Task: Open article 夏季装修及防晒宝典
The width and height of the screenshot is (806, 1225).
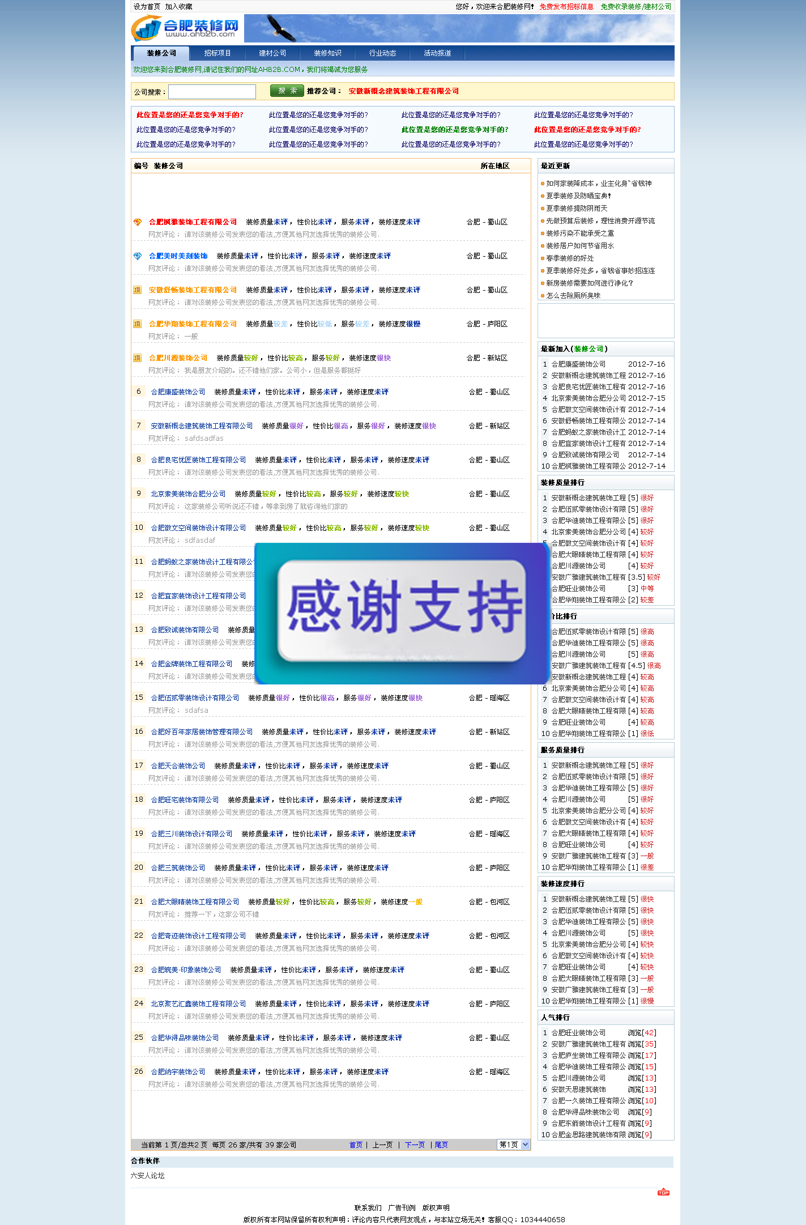Action: coord(578,196)
